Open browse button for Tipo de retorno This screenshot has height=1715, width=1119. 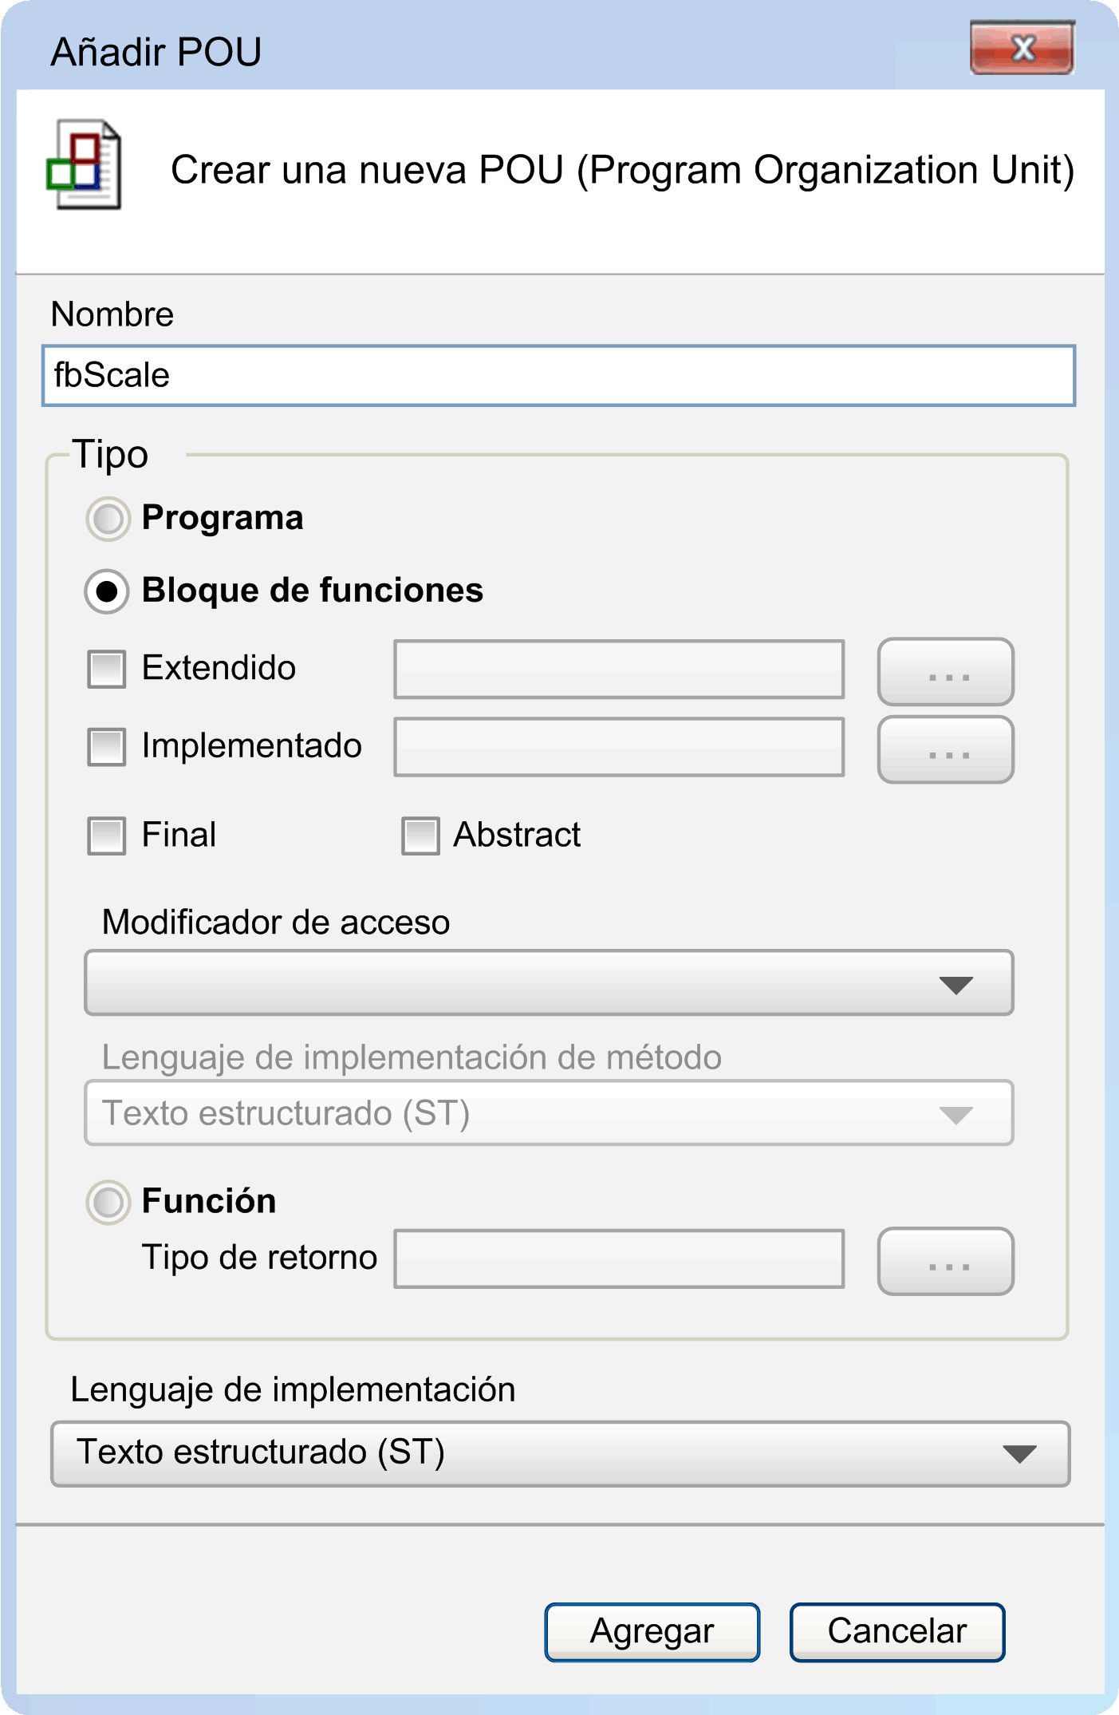[x=946, y=1261]
